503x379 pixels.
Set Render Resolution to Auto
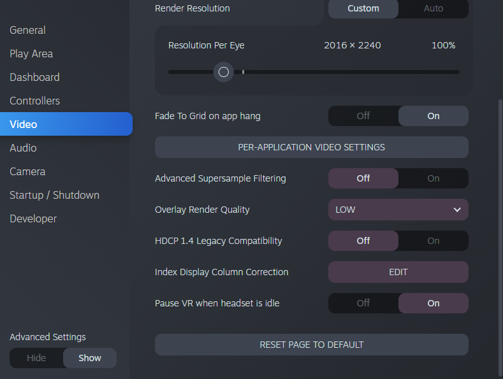434,8
